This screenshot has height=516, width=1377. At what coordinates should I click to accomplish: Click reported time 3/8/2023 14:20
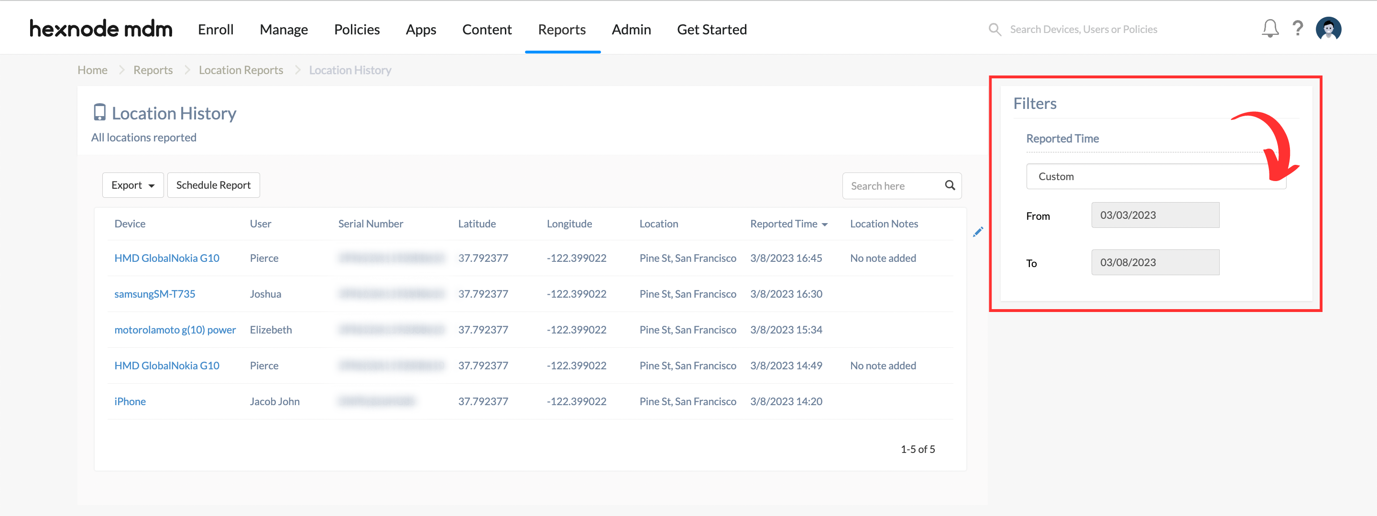point(786,401)
